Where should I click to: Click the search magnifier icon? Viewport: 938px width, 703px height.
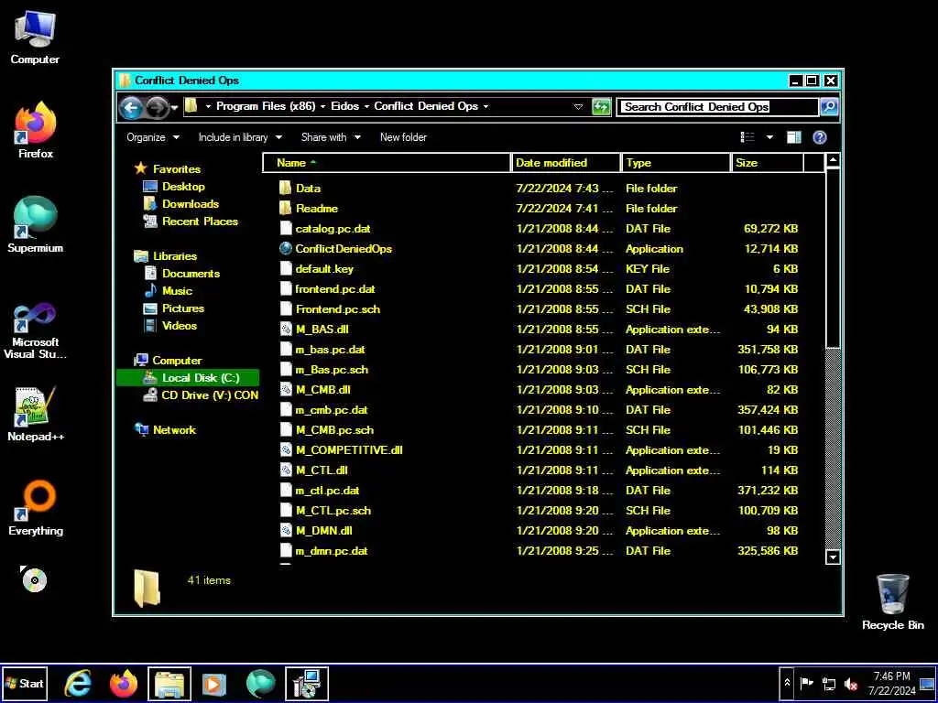coord(828,107)
